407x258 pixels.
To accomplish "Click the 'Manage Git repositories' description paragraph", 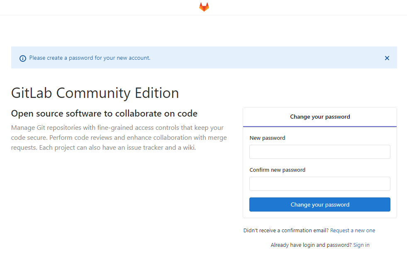I will pos(119,138).
